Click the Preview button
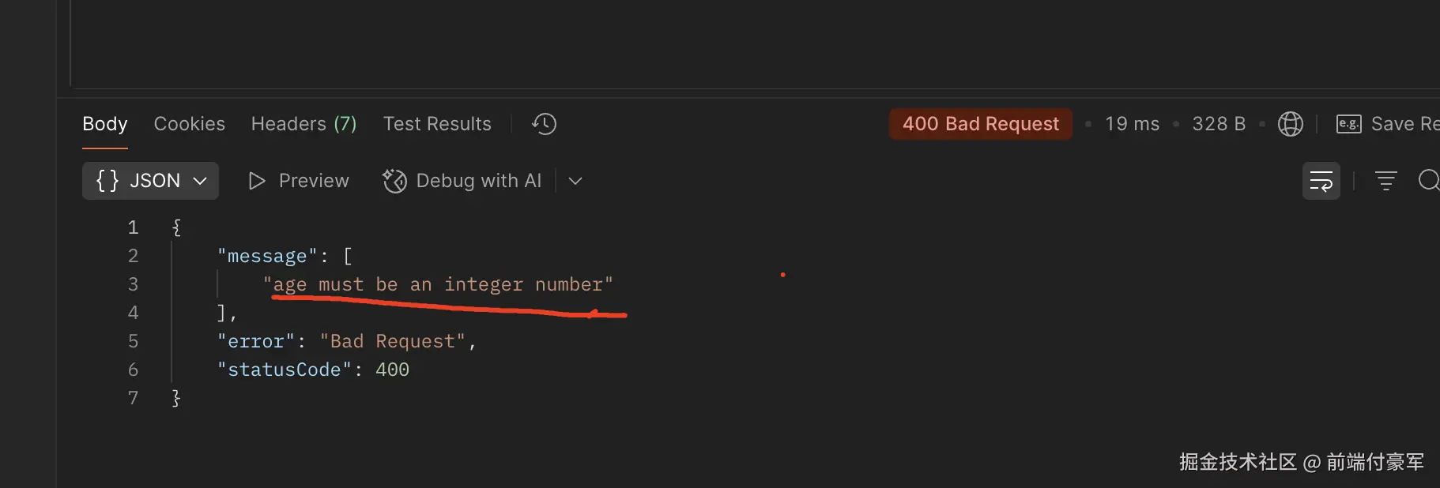Screen dimensions: 1440x488 299,181
